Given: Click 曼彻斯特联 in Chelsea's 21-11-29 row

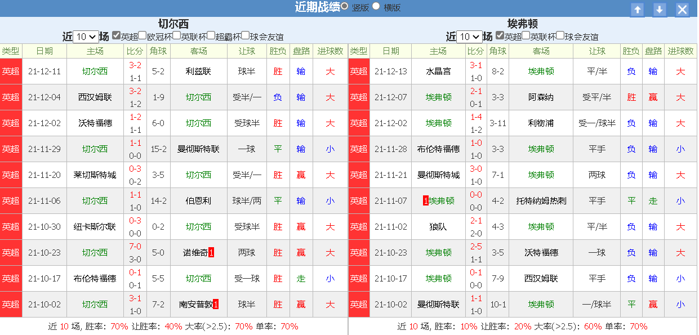Looking at the screenshot, I should point(198,149).
